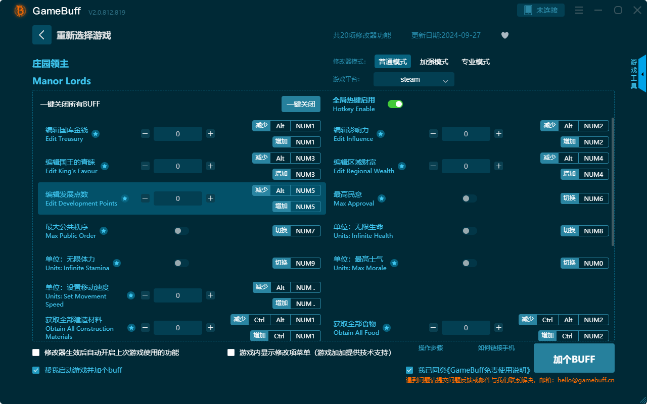Image resolution: width=647 pixels, height=404 pixels.
Task: Decrease Edit Treasury value with minus
Action: coord(145,134)
